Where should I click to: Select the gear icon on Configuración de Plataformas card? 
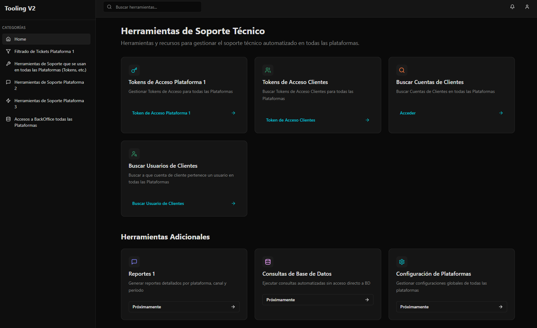point(402,262)
